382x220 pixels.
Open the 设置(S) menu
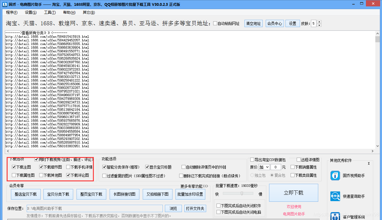tap(31, 12)
